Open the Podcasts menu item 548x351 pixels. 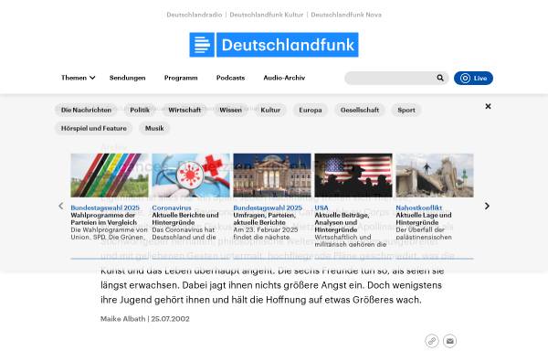(230, 78)
